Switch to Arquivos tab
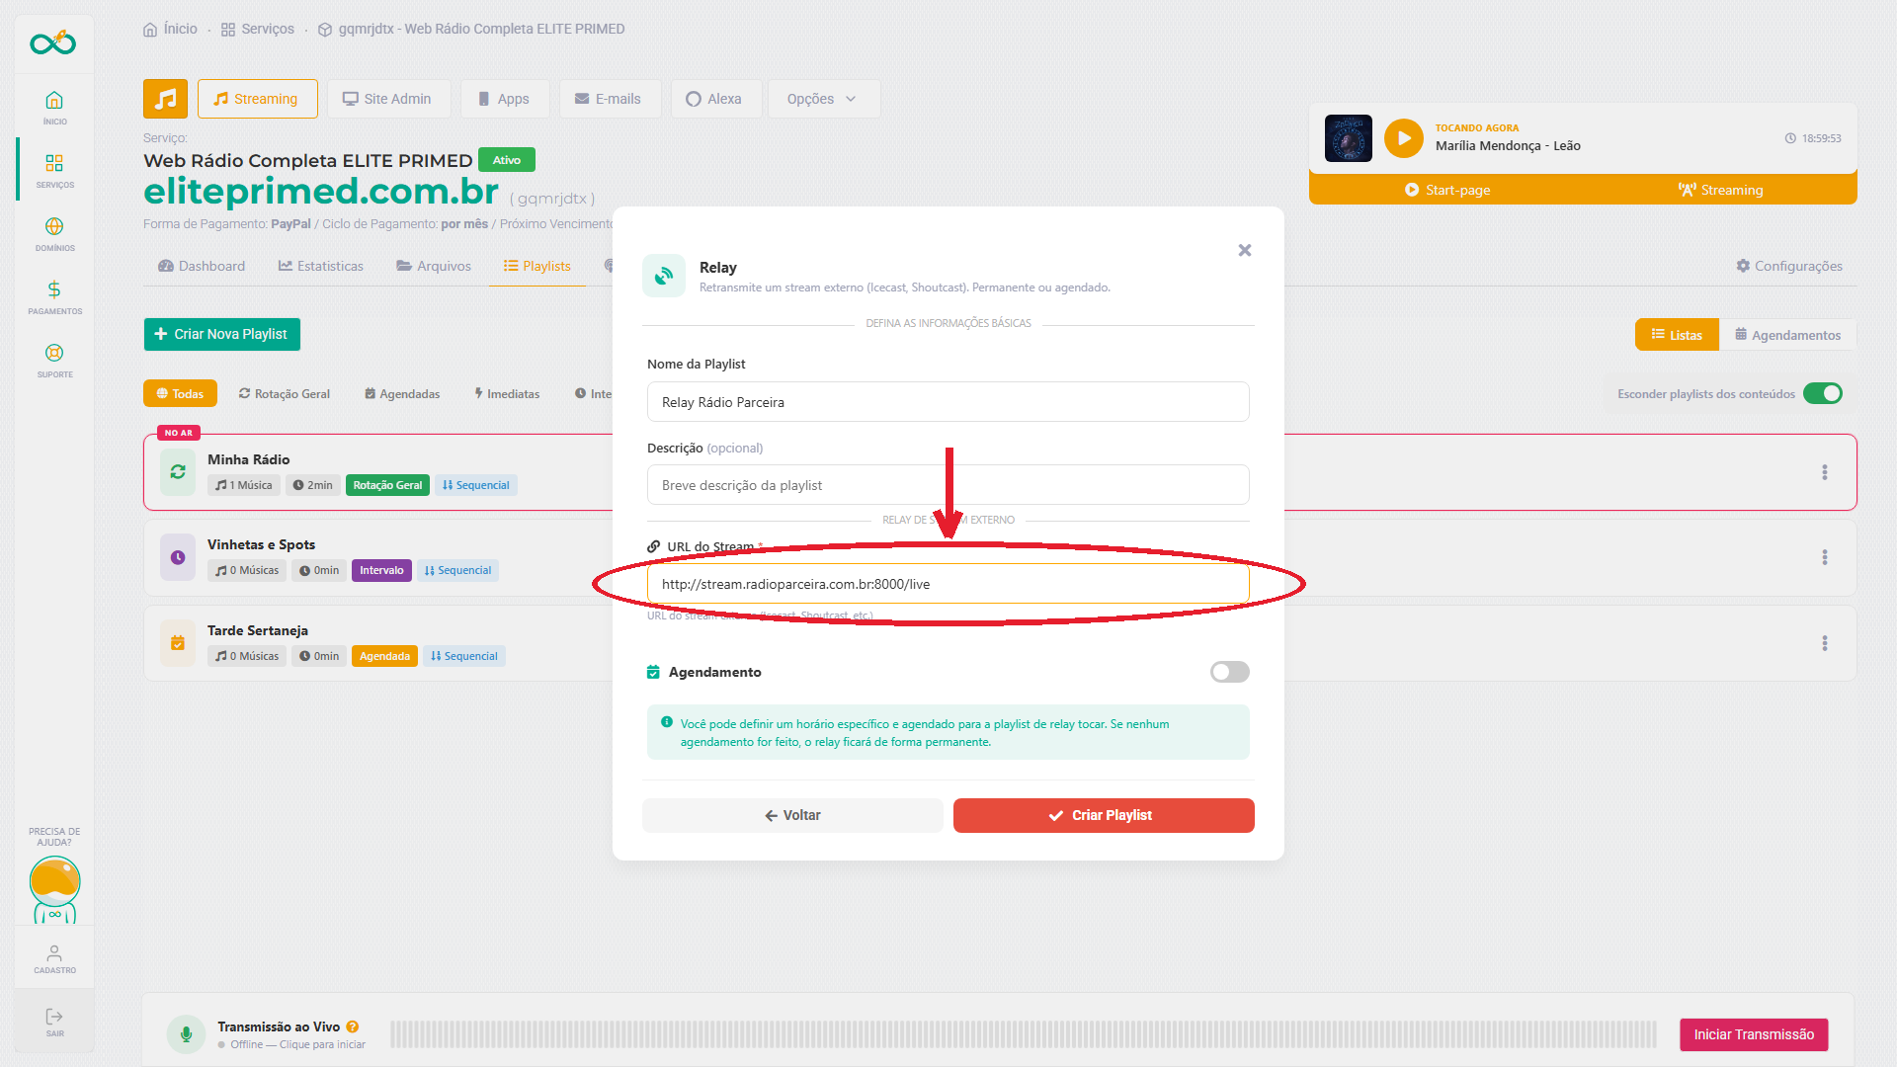 tap(434, 266)
